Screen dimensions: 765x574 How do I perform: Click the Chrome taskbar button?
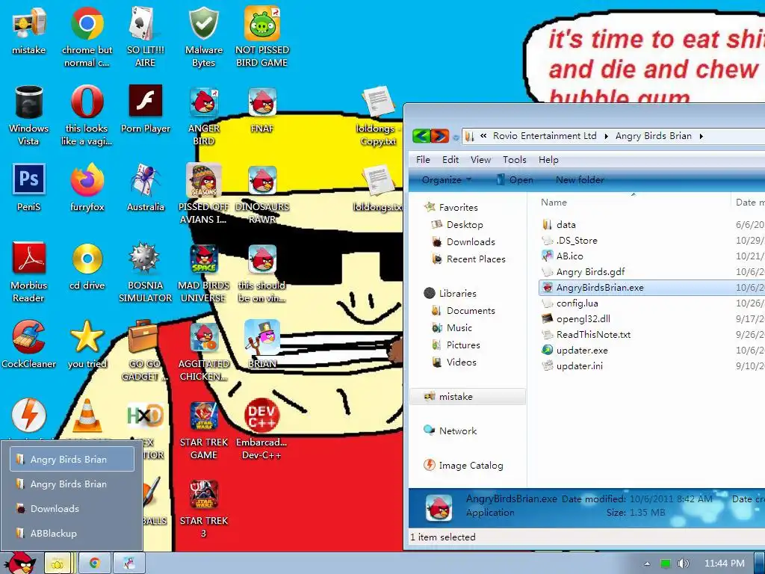95,564
